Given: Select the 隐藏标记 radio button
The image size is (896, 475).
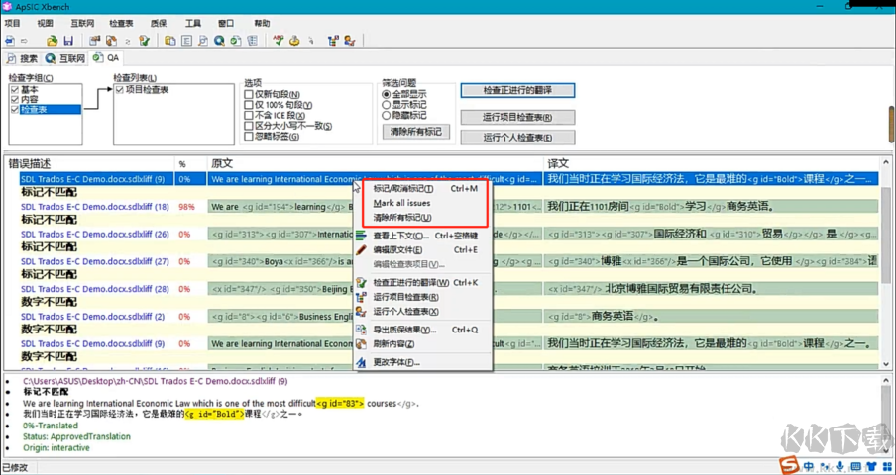Looking at the screenshot, I should point(387,115).
